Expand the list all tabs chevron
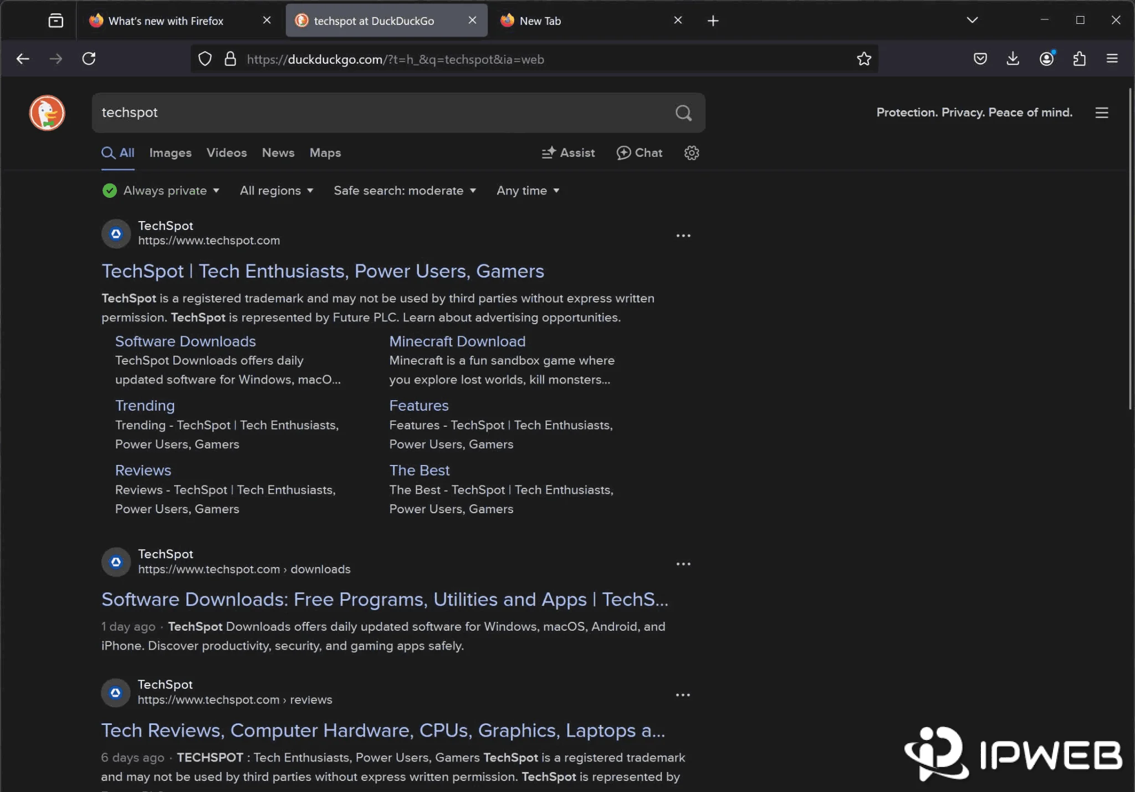This screenshot has height=792, width=1135. pyautogui.click(x=972, y=21)
